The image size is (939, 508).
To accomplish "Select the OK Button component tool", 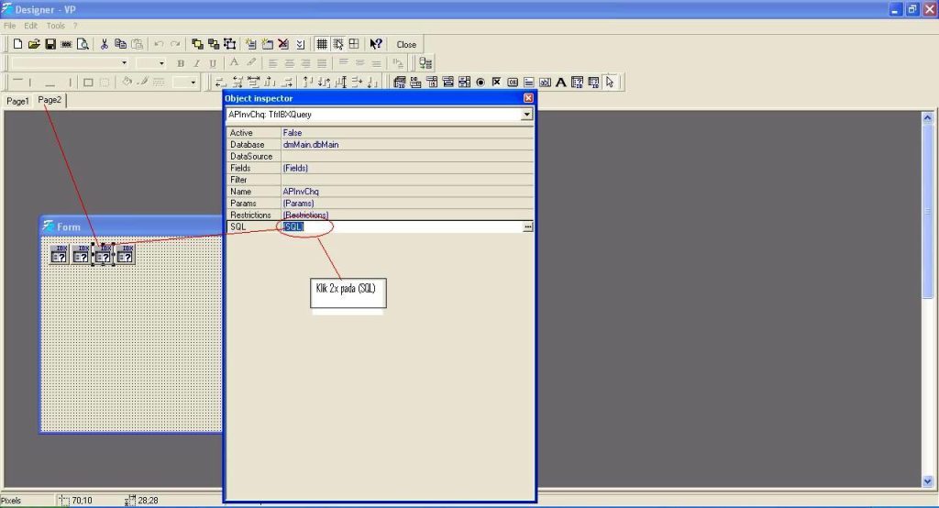I will coord(513,83).
